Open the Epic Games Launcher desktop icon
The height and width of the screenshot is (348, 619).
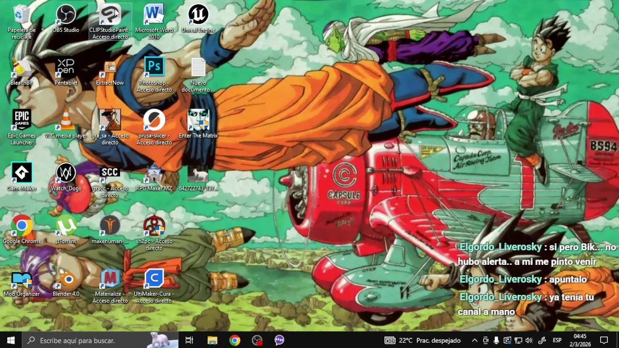(x=22, y=128)
